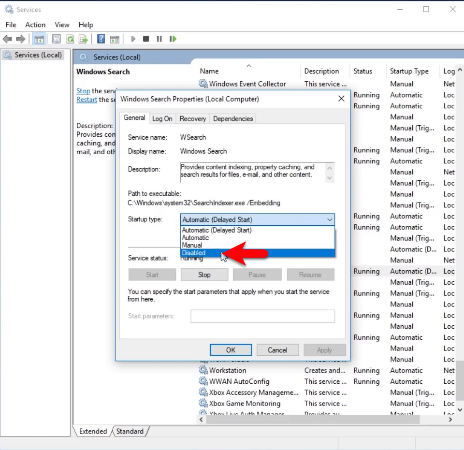This screenshot has height=450, width=464.
Task: Click the OK button
Action: coord(231,350)
